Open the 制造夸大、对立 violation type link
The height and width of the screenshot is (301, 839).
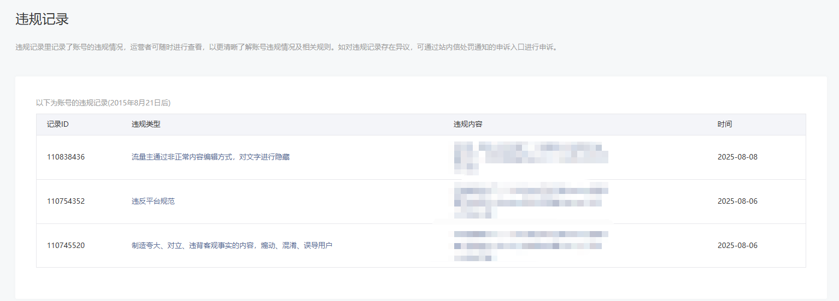click(232, 245)
